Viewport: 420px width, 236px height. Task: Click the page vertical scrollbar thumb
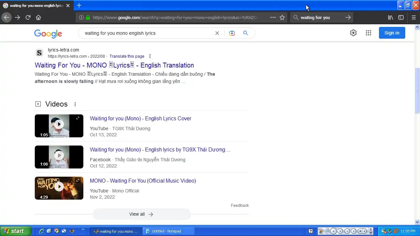tap(417, 91)
